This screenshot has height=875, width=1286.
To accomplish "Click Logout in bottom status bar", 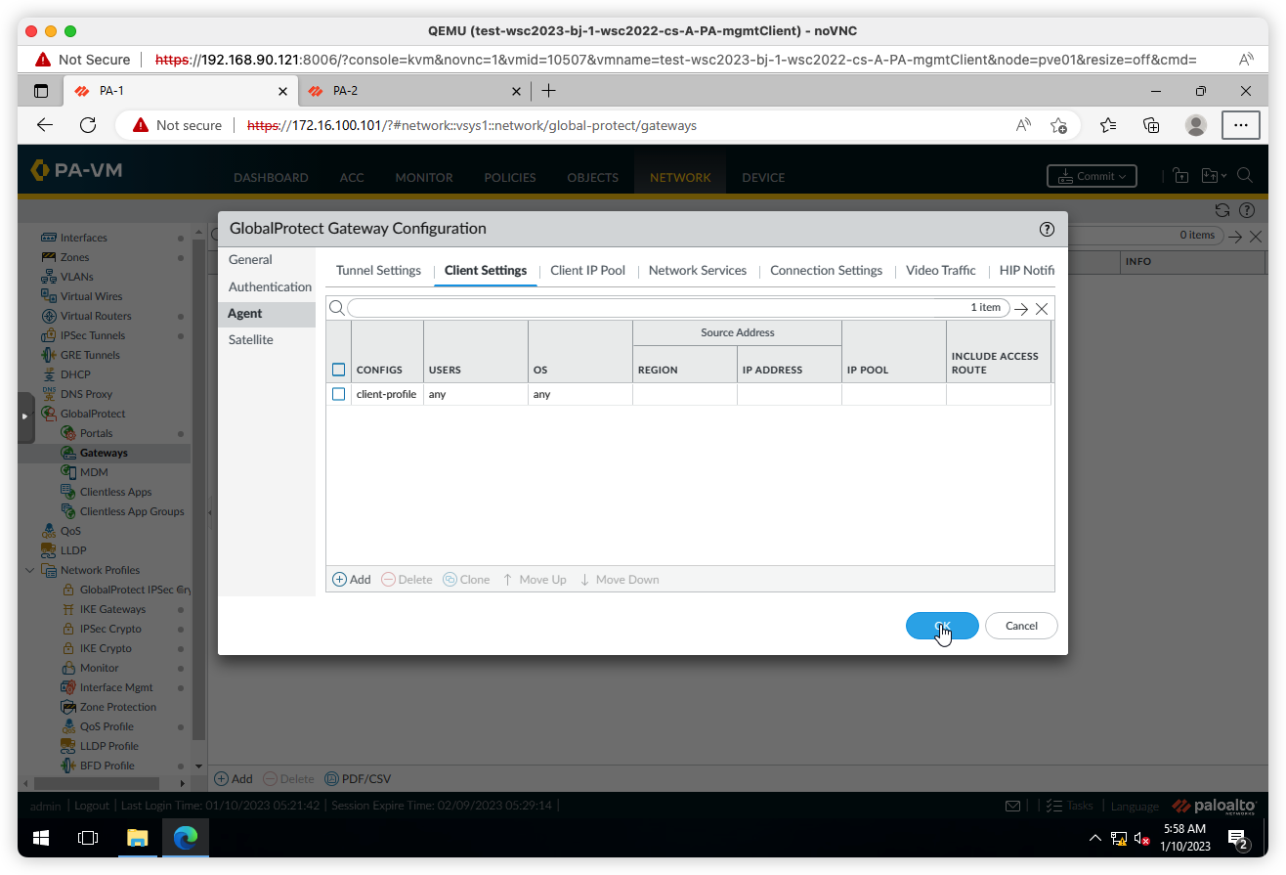I will coord(92,807).
